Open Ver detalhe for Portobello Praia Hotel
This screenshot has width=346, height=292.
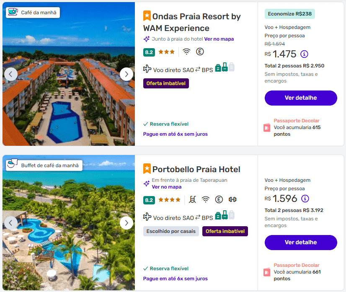(x=301, y=243)
